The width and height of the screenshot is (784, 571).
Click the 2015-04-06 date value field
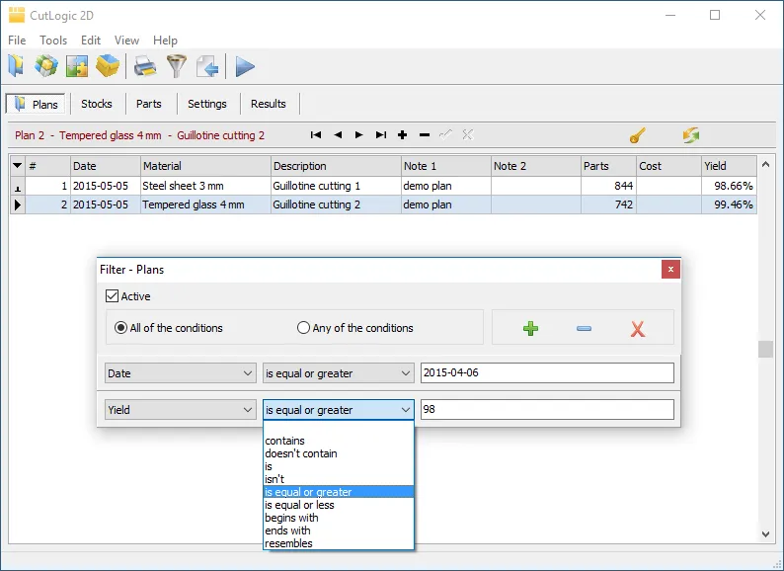pyautogui.click(x=547, y=373)
